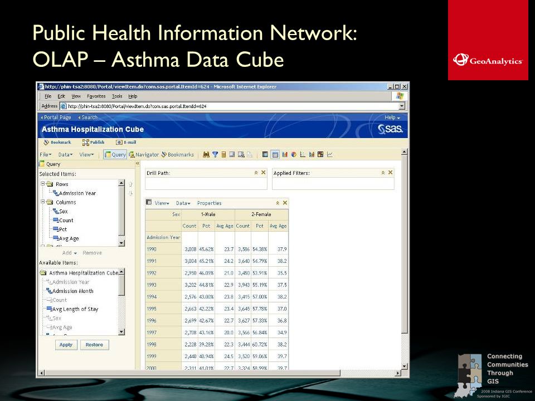Select Avg Age under Columns
Viewport: 535px width, 401px height.
tap(66, 238)
